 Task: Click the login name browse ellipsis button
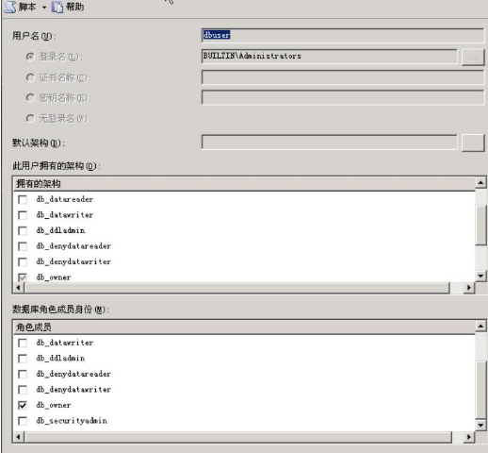[473, 58]
